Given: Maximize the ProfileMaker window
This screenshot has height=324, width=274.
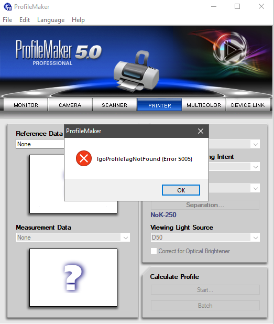Looking at the screenshot, I should pos(237,7).
